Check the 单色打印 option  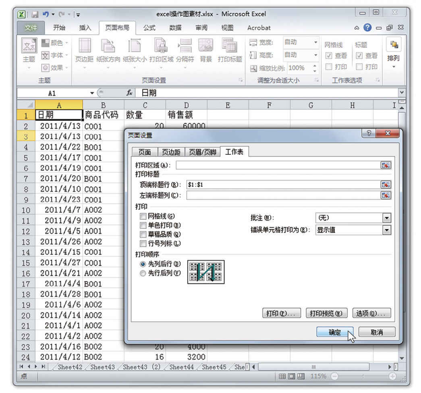click(x=143, y=225)
